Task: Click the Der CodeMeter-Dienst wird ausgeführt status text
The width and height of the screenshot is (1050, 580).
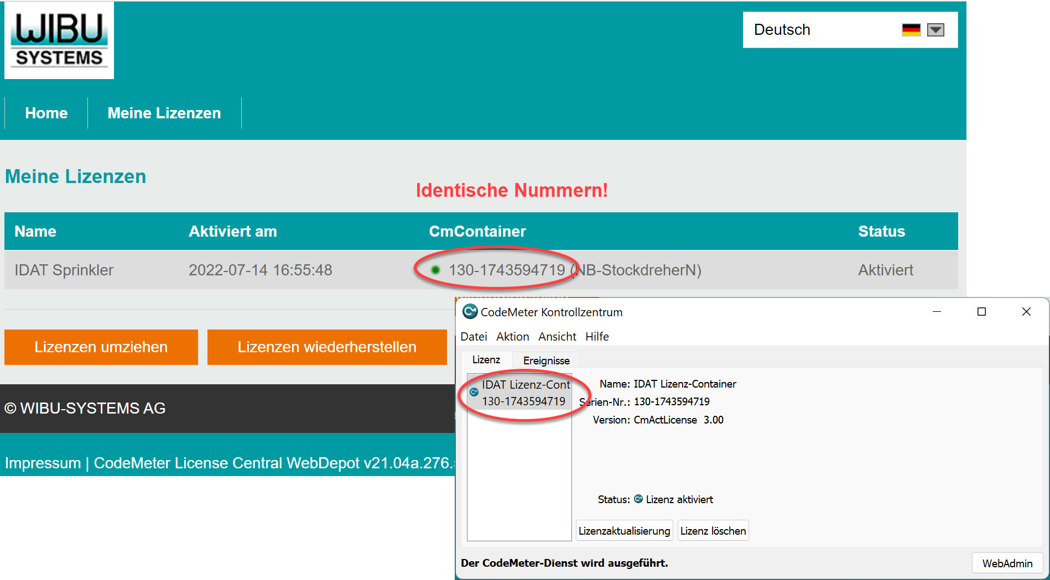Action: click(x=564, y=563)
